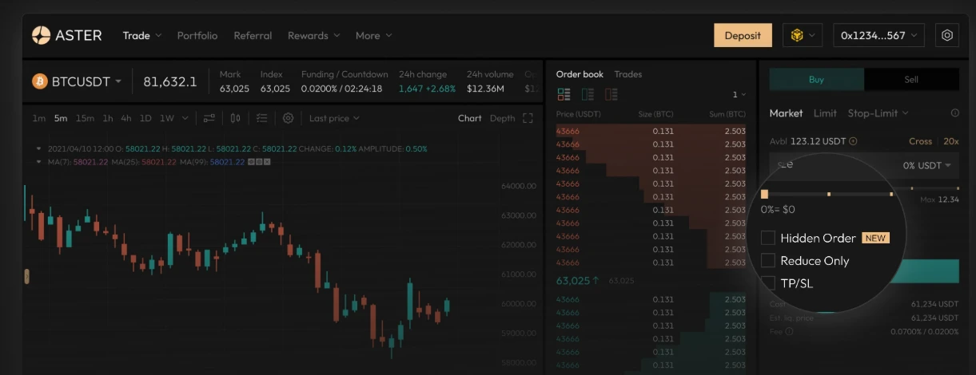976x375 pixels.
Task: Tick the TP/SL checkbox
Action: [768, 283]
